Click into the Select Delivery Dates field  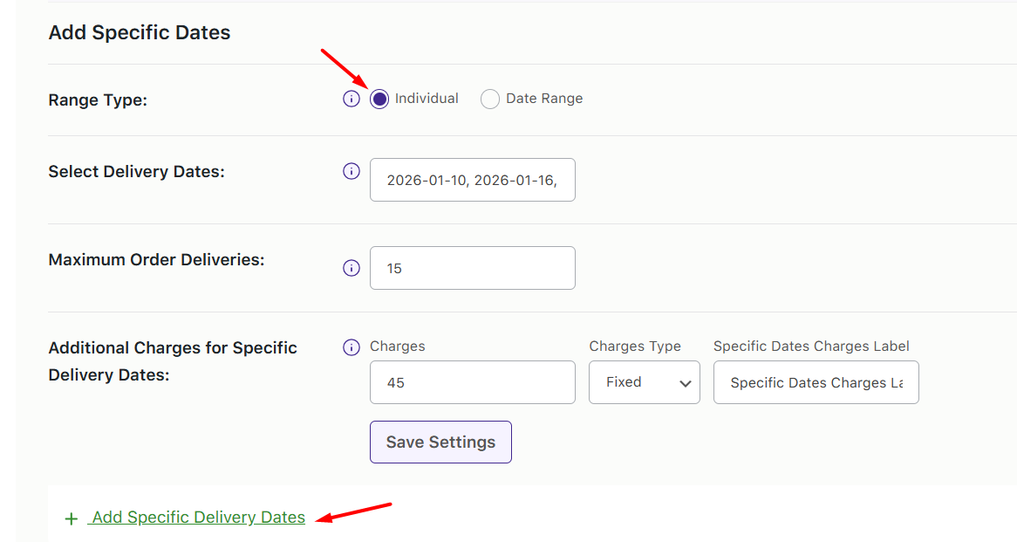(472, 180)
